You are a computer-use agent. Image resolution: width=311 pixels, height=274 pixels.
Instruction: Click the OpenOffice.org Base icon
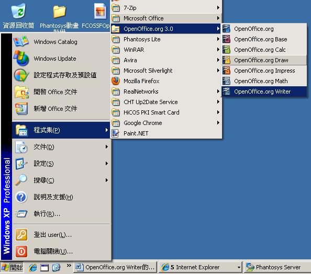click(x=226, y=39)
